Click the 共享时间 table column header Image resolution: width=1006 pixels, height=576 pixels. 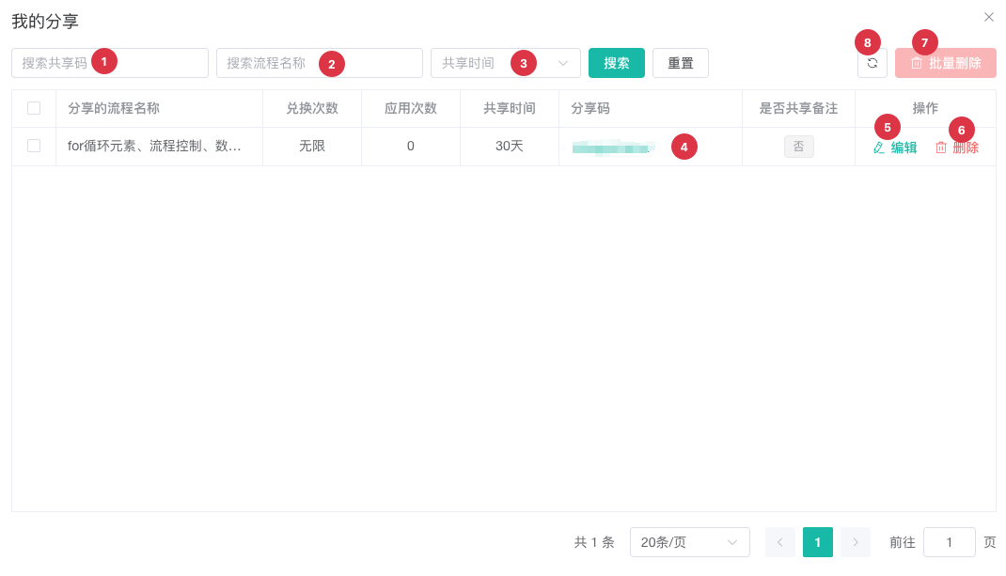click(510, 108)
